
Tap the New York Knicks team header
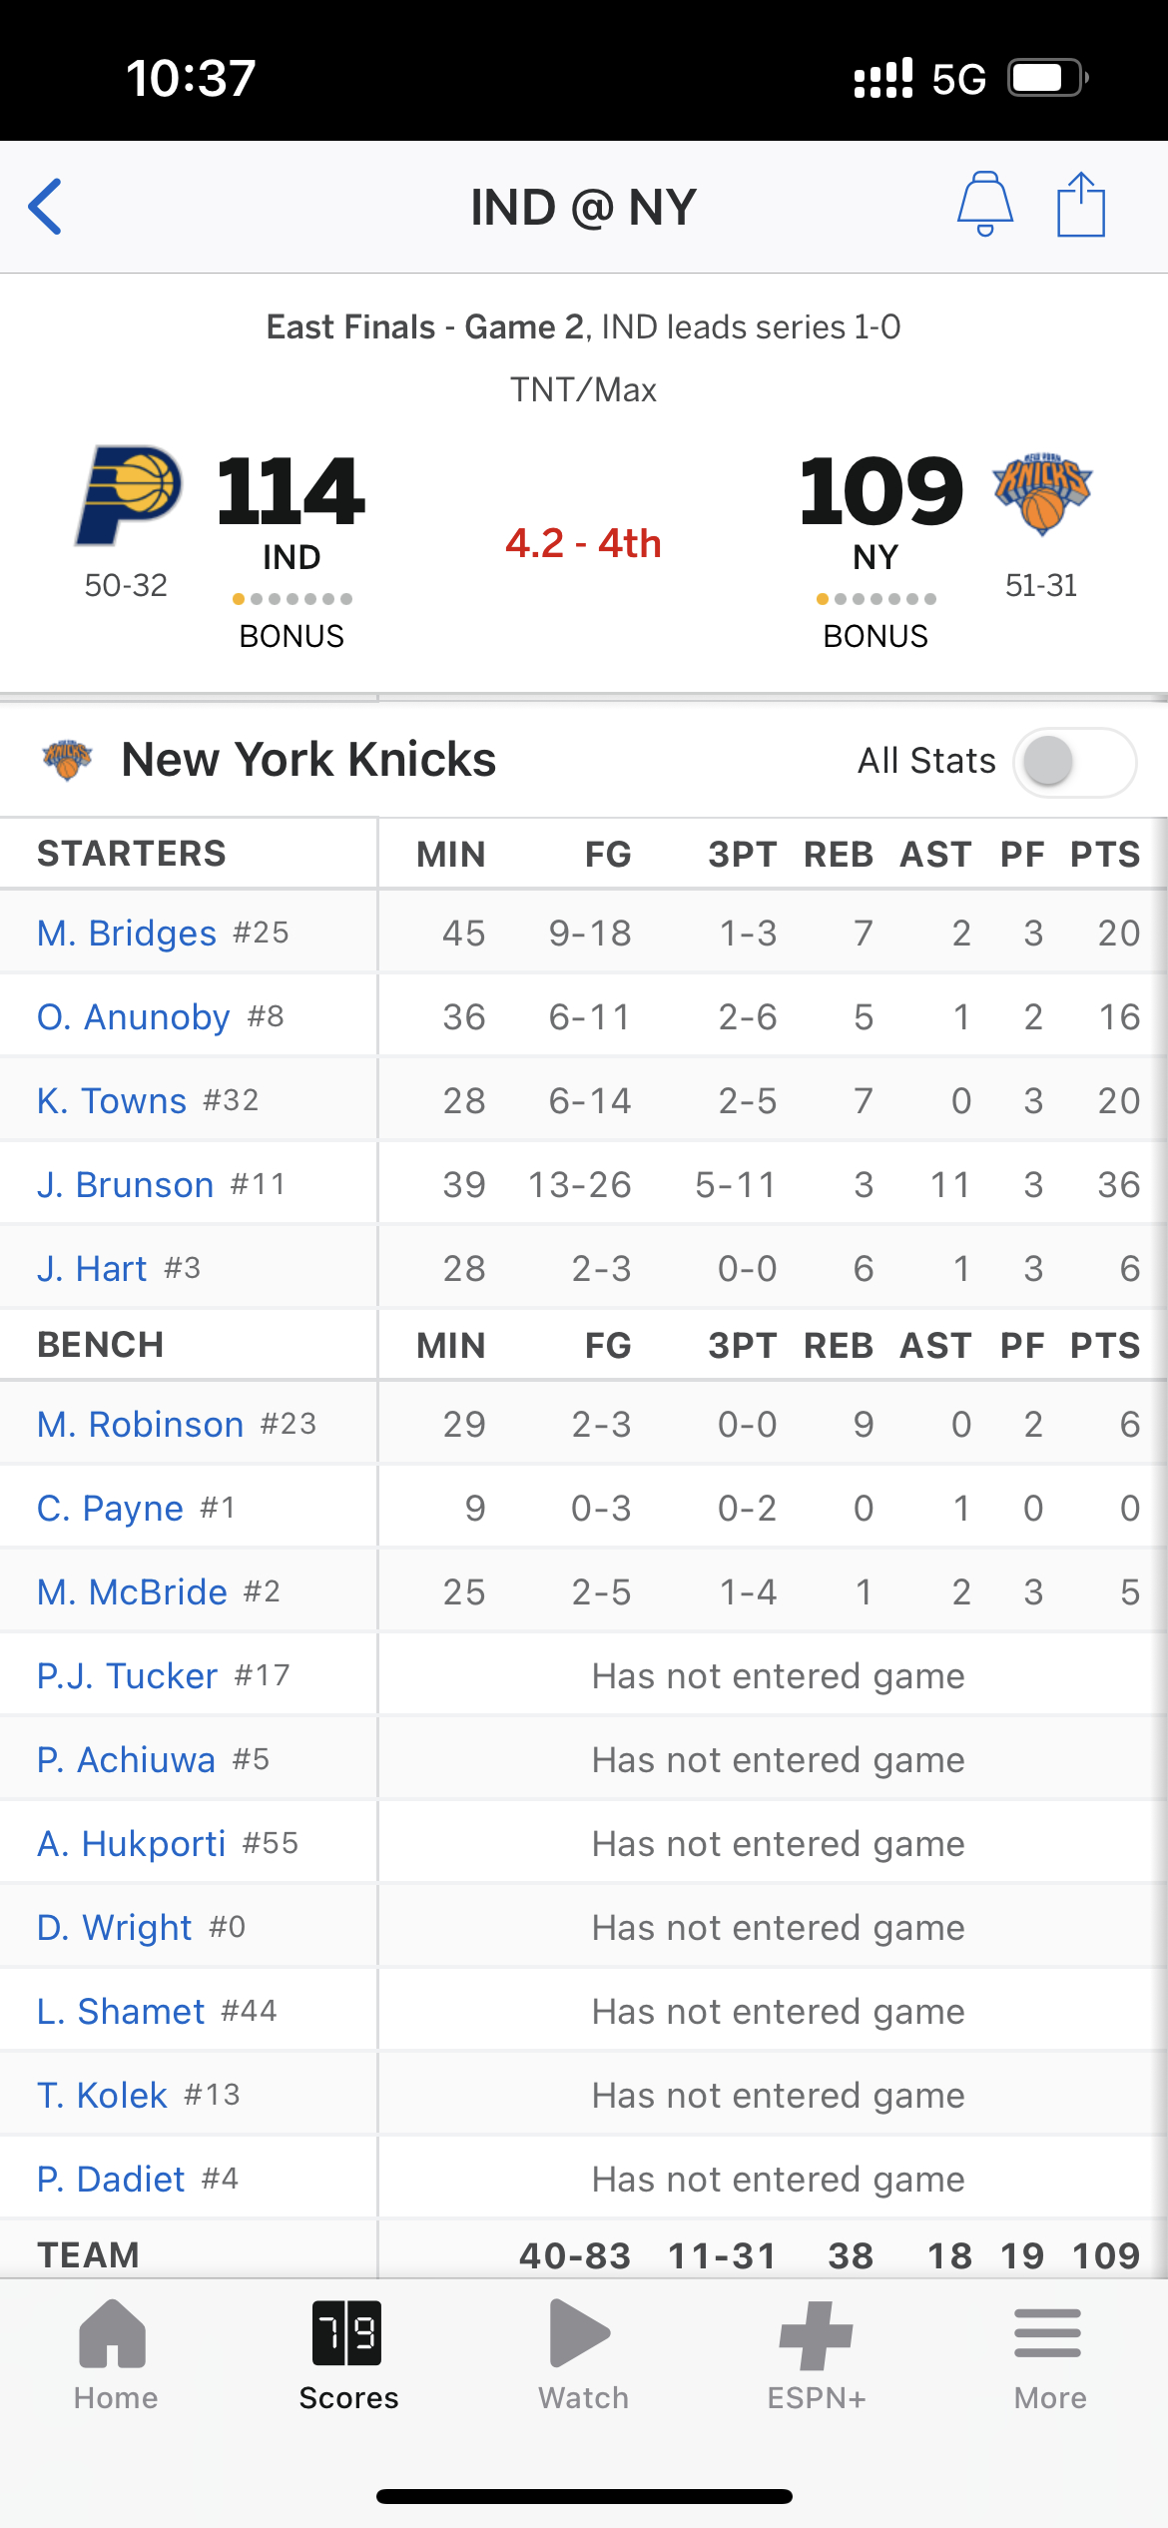[x=308, y=760]
